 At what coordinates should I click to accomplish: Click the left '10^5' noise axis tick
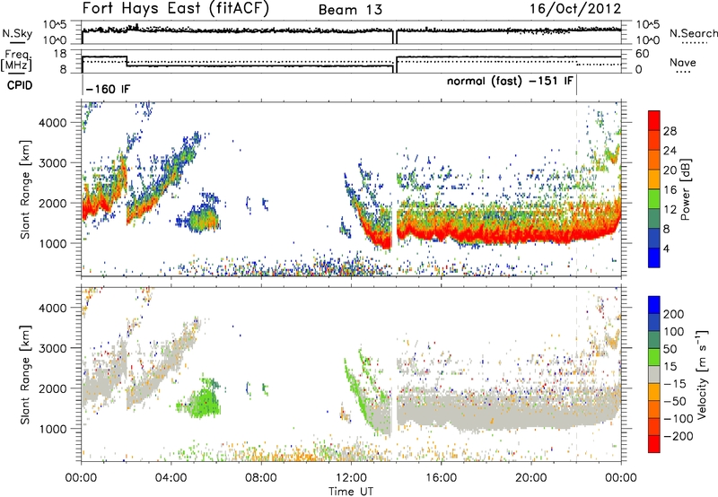click(56, 24)
